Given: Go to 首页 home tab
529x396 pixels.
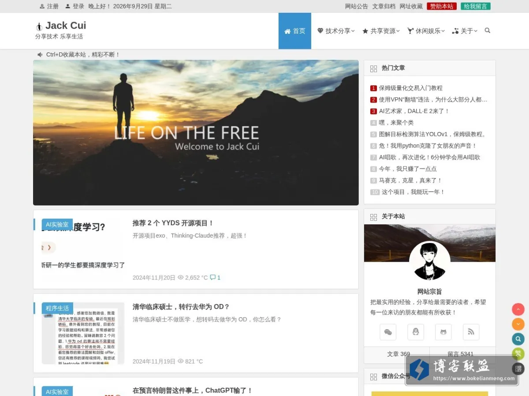Looking at the screenshot, I should pos(295,31).
